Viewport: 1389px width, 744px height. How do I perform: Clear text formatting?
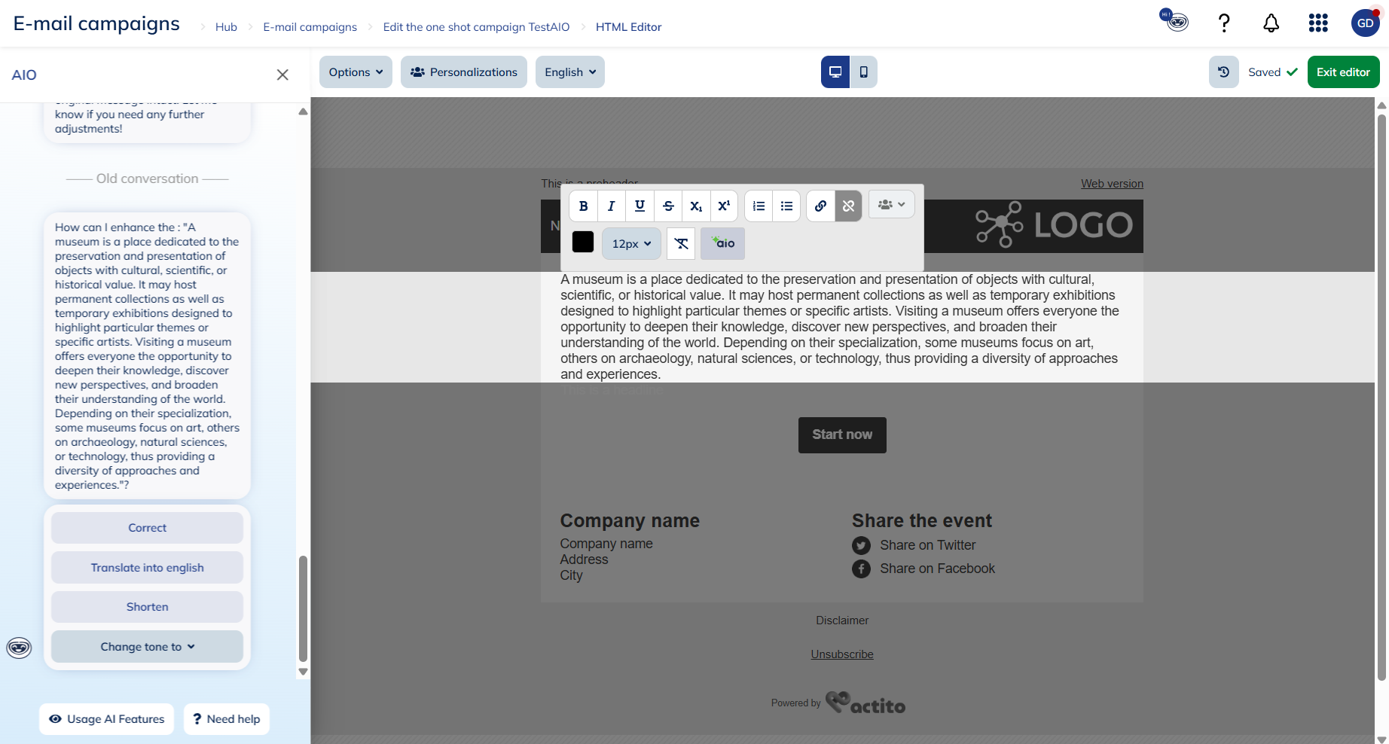[x=681, y=244]
